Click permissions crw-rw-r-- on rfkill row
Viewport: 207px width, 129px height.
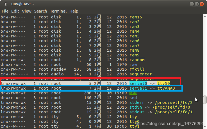[13, 69]
